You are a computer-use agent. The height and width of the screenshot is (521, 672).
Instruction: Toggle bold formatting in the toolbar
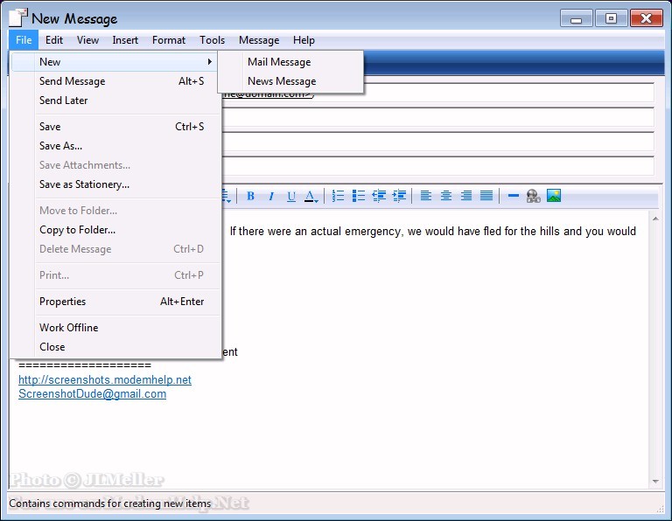pos(250,196)
